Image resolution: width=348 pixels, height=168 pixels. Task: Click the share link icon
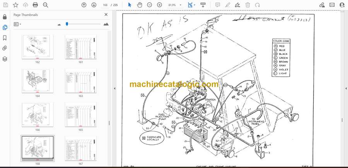click(x=322, y=5)
